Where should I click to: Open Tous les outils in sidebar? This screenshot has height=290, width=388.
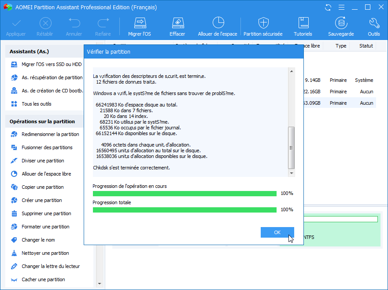pyautogui.click(x=31, y=104)
